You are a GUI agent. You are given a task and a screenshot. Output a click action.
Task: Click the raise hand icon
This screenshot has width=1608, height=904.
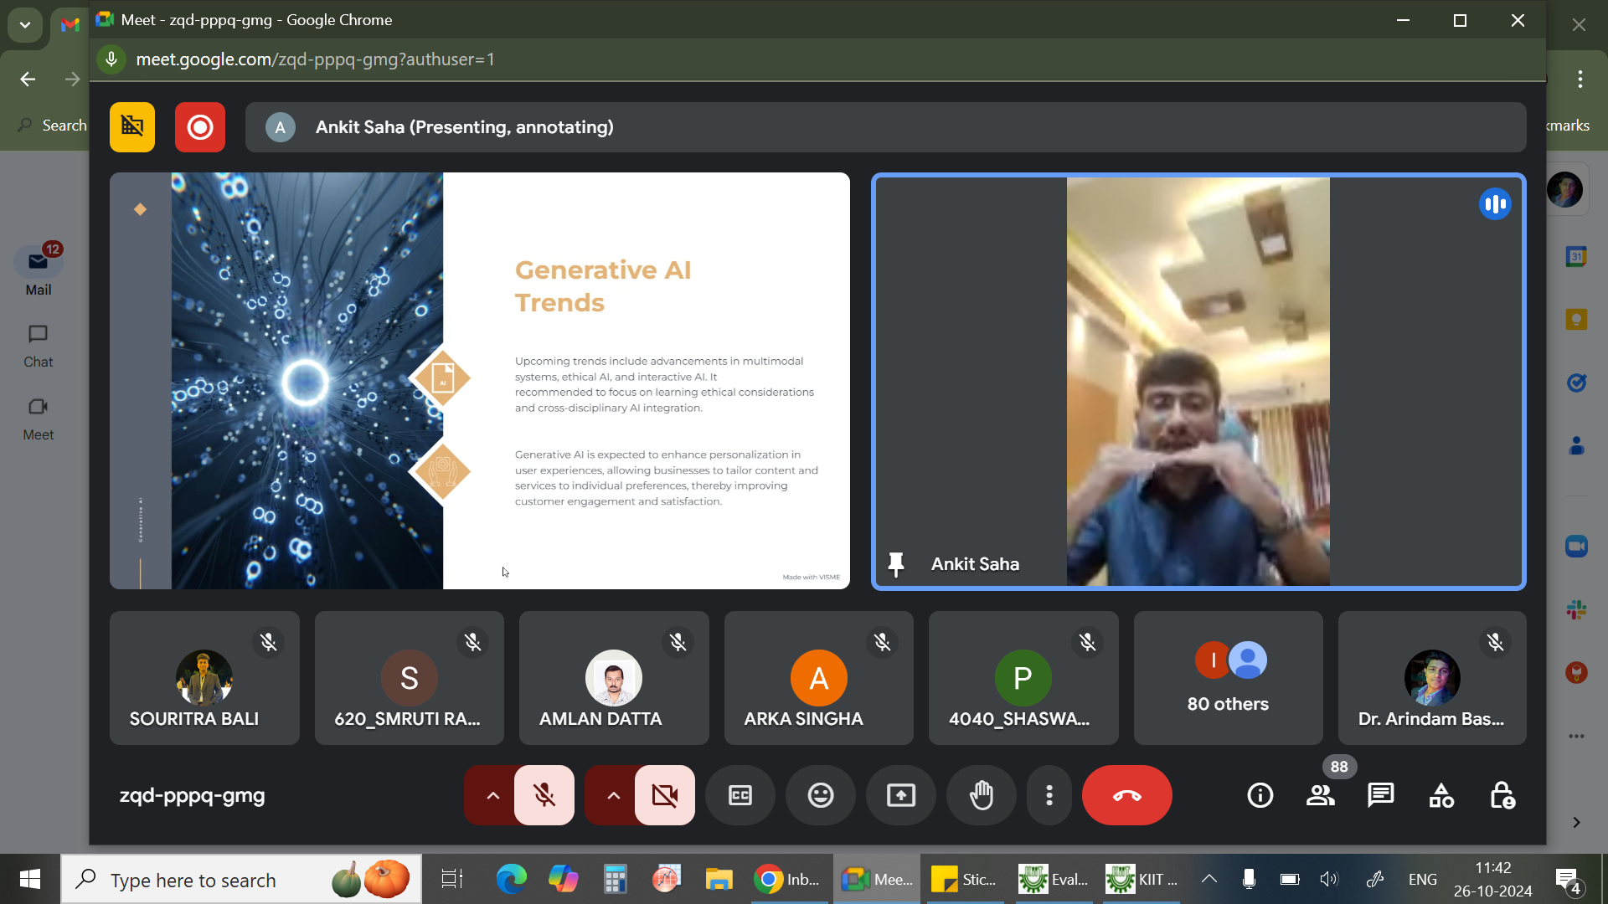click(982, 795)
